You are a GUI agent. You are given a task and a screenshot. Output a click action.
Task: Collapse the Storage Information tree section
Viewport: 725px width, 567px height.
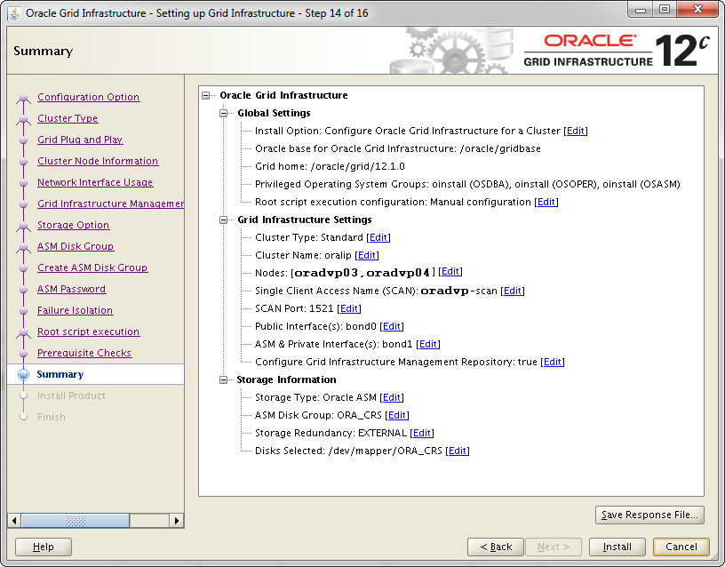(224, 379)
